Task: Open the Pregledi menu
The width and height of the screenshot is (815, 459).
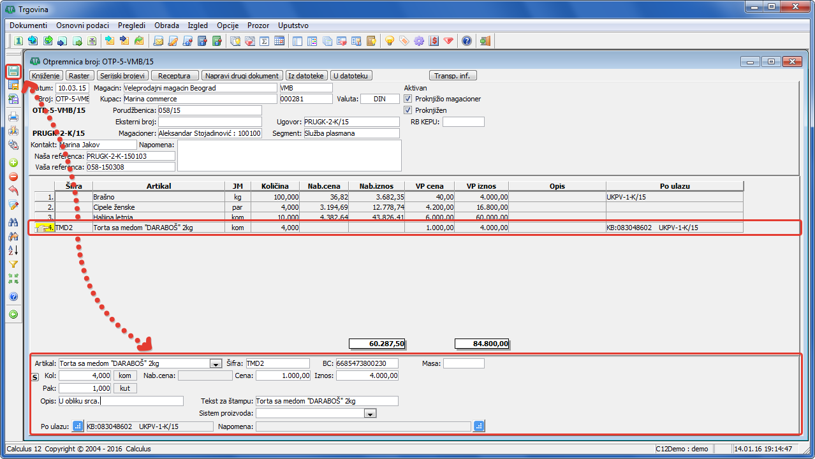Action: tap(131, 25)
